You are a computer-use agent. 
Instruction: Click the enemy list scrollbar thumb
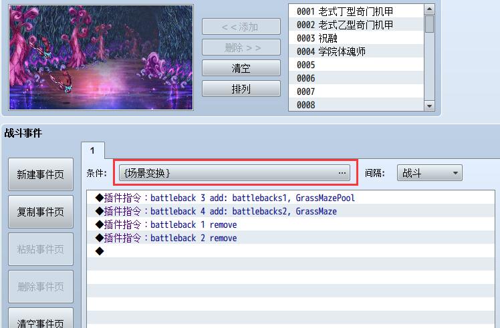429,23
